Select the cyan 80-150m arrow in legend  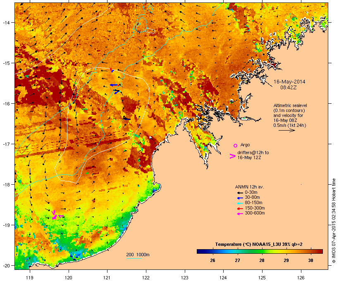(x=240, y=203)
